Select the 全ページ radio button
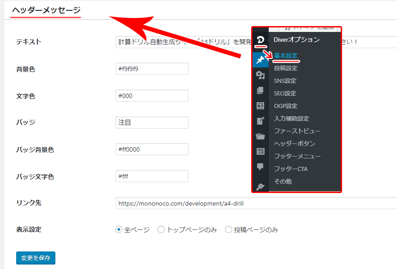The height and width of the screenshot is (269, 397). tap(119, 229)
